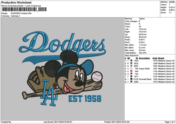The width and height of the screenshot is (176, 124).
Task: Select the Up value 63.8 mm
Action: 143,35
